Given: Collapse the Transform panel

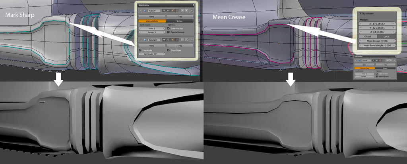Looking at the screenshot, I should (x=360, y=13).
